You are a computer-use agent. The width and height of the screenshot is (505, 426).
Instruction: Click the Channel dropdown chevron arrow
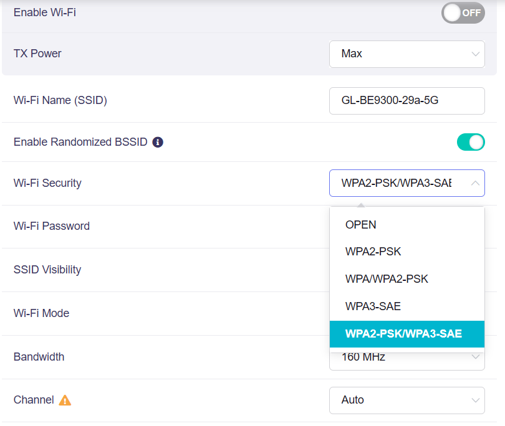point(475,400)
